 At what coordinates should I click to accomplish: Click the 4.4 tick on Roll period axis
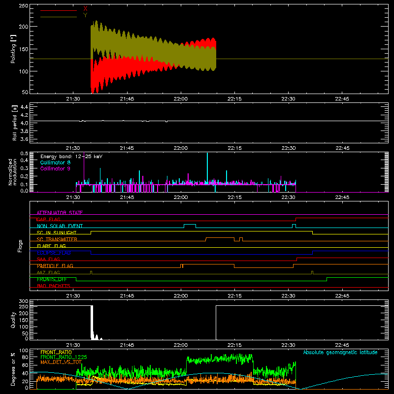(x=24, y=107)
